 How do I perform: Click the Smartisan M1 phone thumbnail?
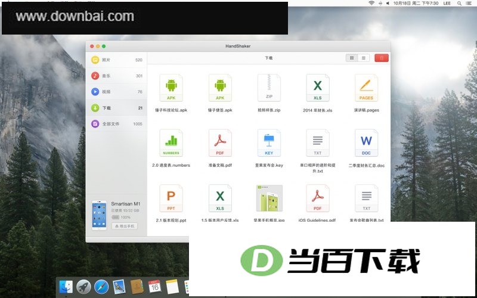[99, 215]
